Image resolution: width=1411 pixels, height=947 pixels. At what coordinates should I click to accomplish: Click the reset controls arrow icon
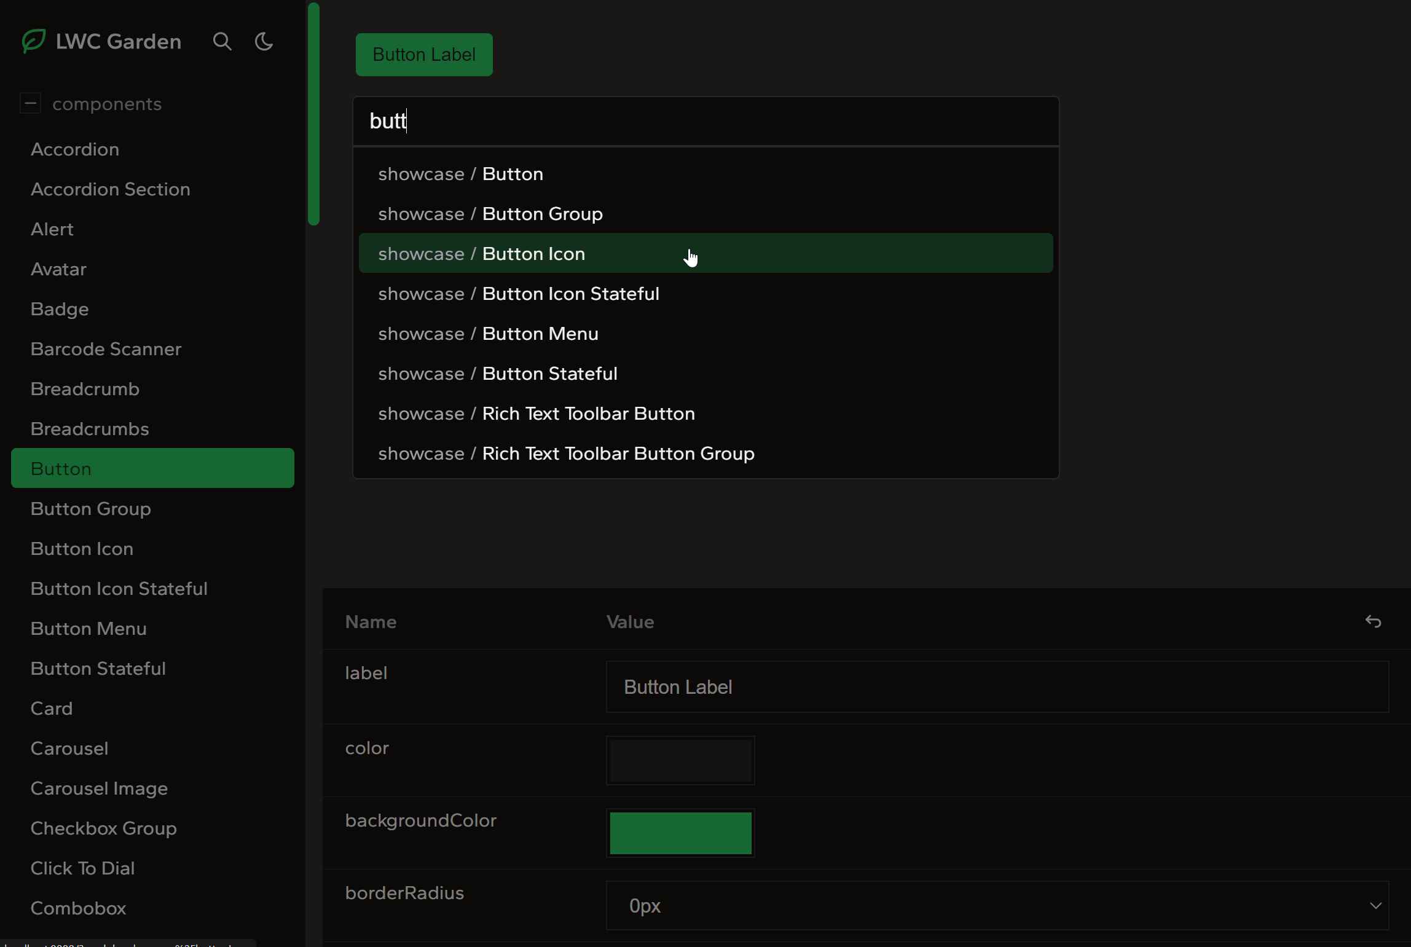[x=1372, y=622]
